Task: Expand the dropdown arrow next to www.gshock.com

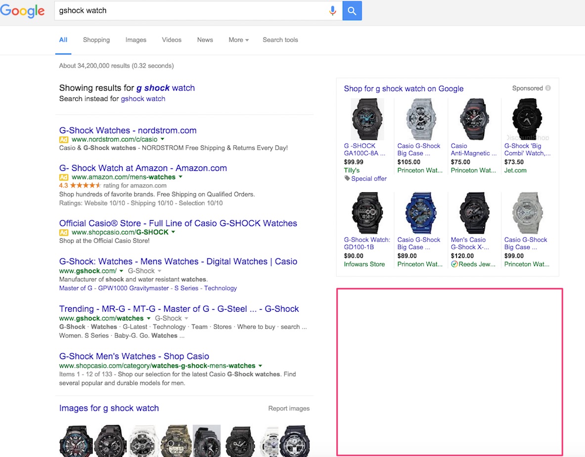Action: [x=122, y=271]
